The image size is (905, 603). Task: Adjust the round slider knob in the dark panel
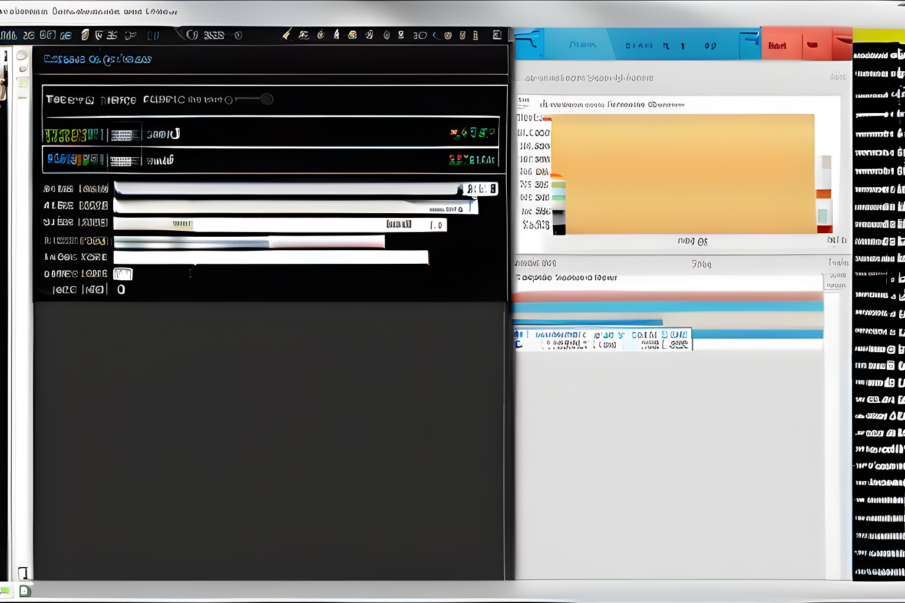(x=266, y=99)
